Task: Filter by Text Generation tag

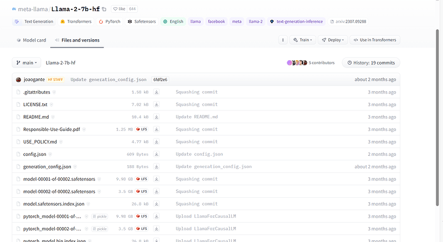Action: 34,22
